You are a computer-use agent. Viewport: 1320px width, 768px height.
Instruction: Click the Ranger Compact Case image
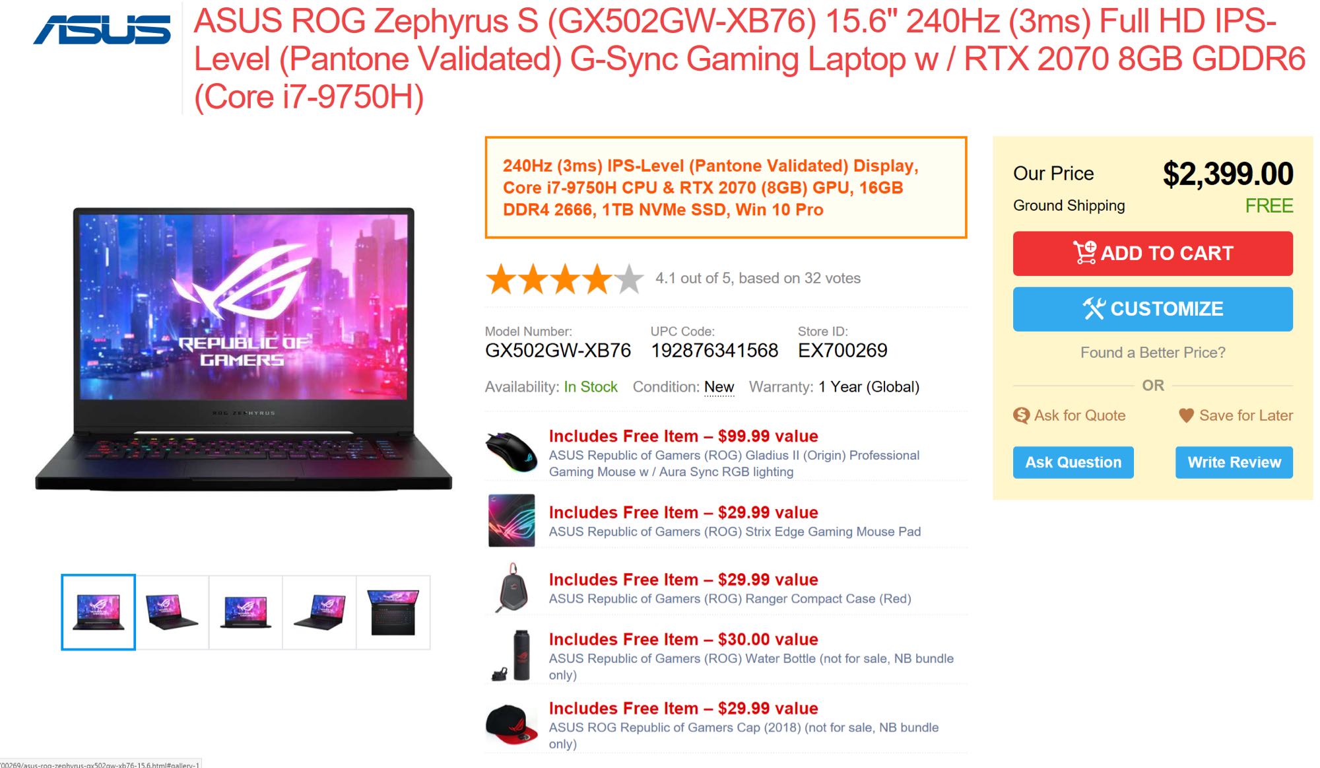(513, 588)
